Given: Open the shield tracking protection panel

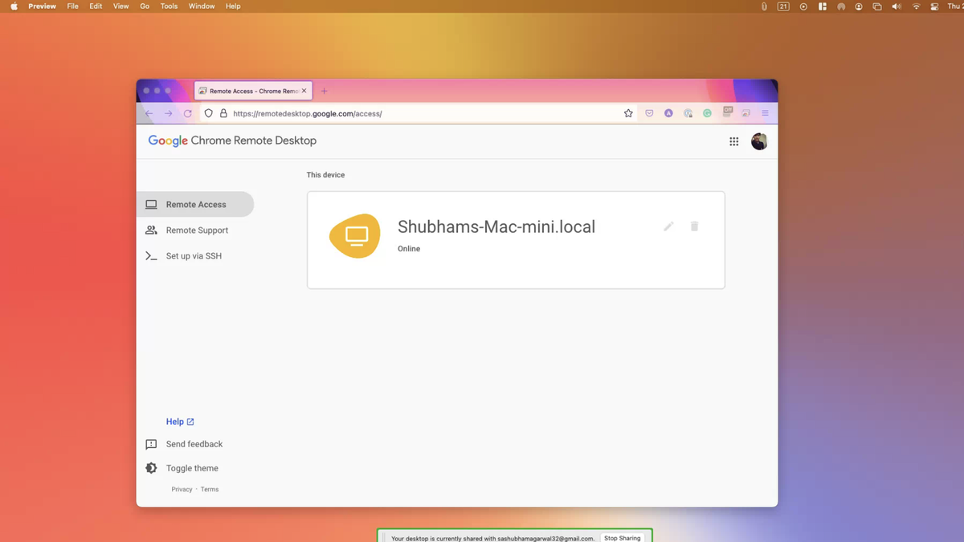Looking at the screenshot, I should (x=208, y=113).
